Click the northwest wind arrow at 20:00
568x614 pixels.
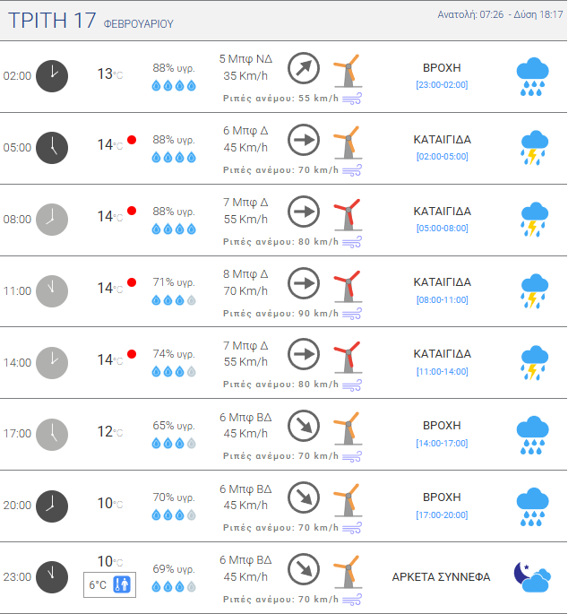[304, 497]
